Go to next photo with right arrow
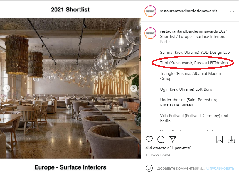 point(134,88)
